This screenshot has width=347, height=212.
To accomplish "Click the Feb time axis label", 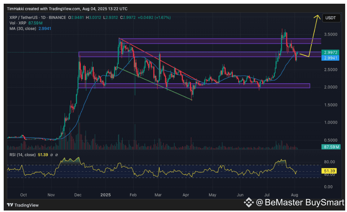I will click(x=133, y=195).
